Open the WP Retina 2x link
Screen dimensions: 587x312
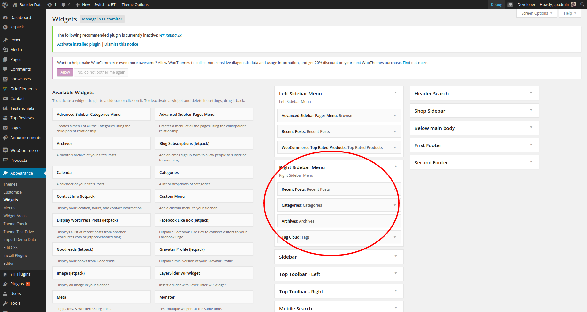[x=171, y=35]
